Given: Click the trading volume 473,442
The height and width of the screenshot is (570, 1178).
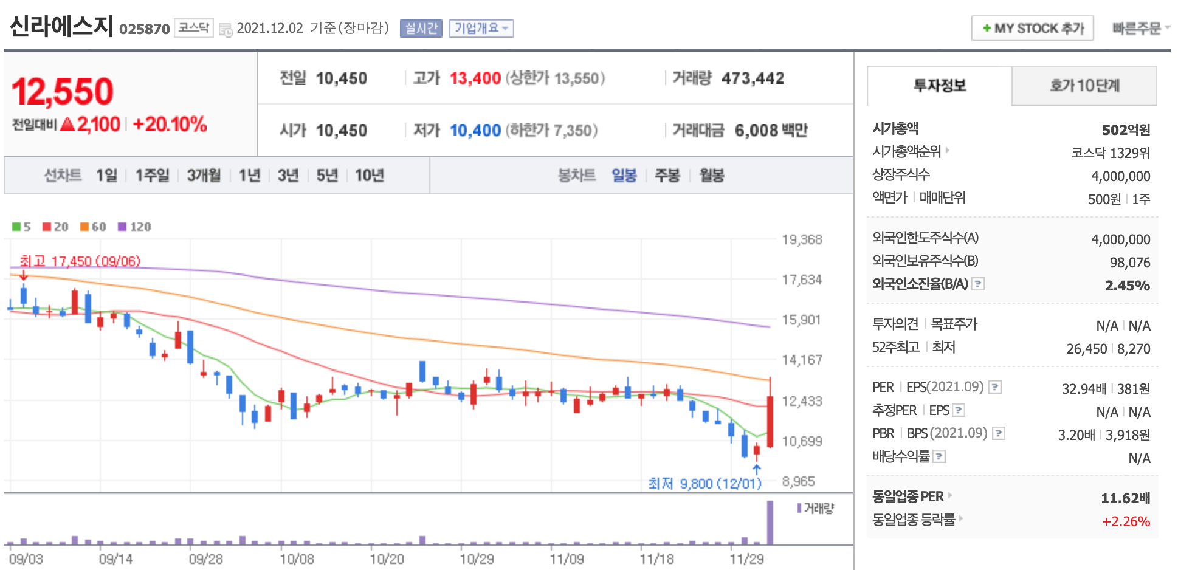Looking at the screenshot, I should coord(753,78).
